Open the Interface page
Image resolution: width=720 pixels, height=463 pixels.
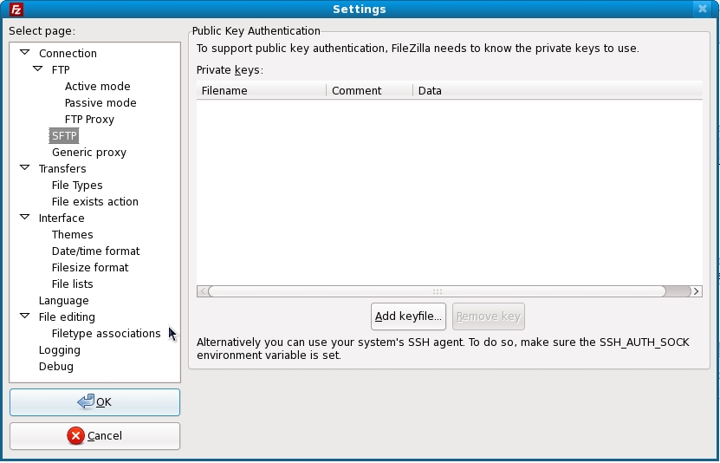point(61,218)
